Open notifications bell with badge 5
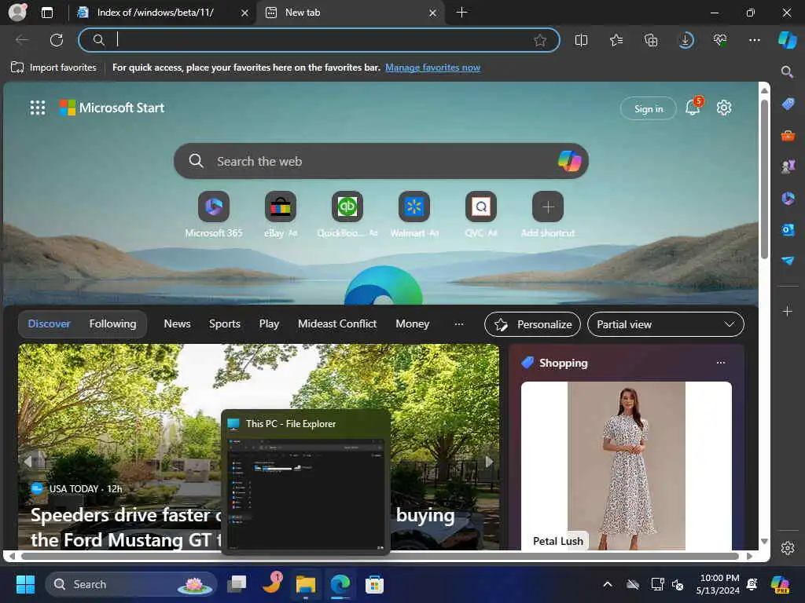This screenshot has width=805, height=603. point(693,107)
